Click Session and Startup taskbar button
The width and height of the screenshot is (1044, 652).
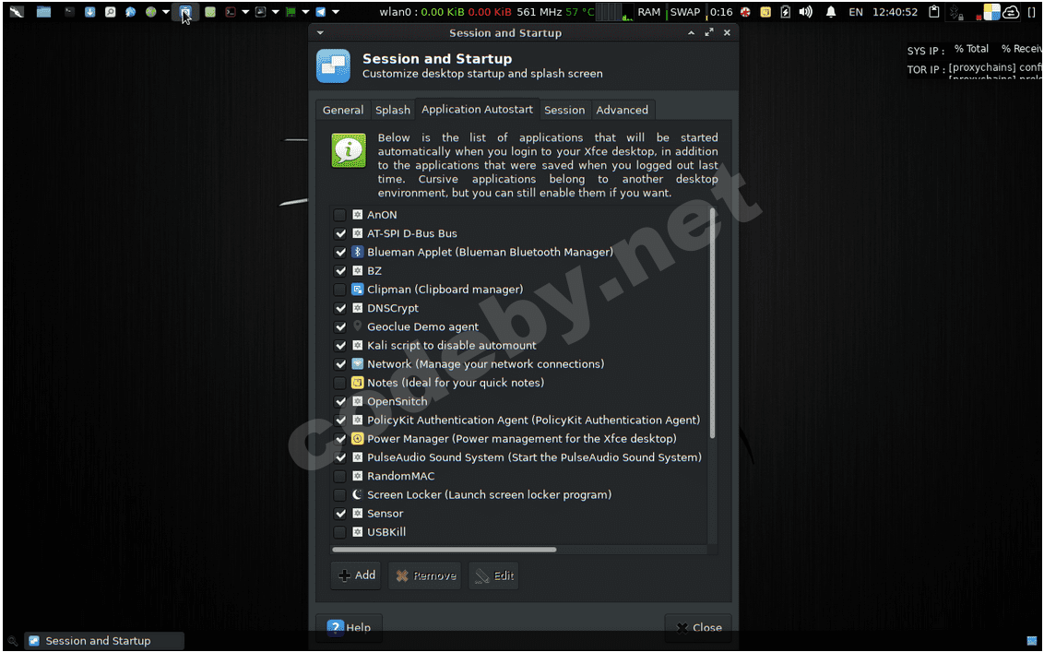pos(104,641)
